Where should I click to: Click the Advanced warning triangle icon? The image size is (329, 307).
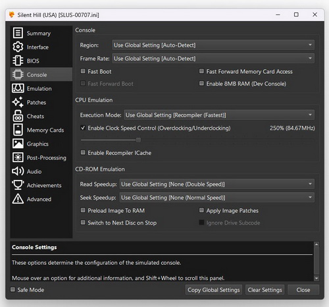(x=18, y=199)
